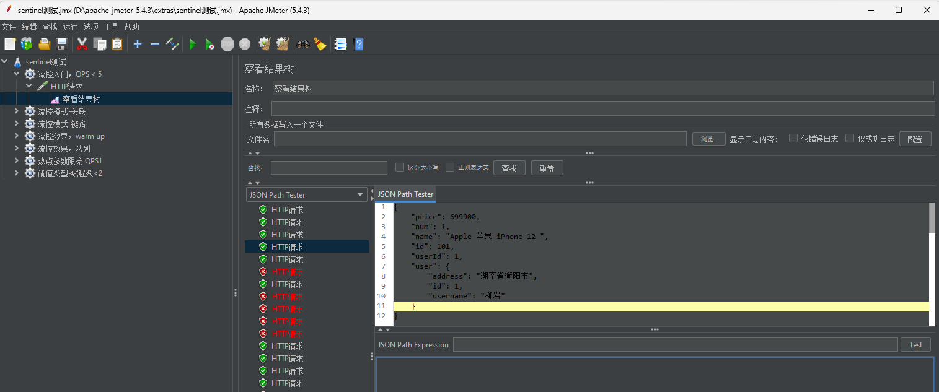Click the Open folder toolbar icon
This screenshot has width=939, height=392.
tap(45, 44)
